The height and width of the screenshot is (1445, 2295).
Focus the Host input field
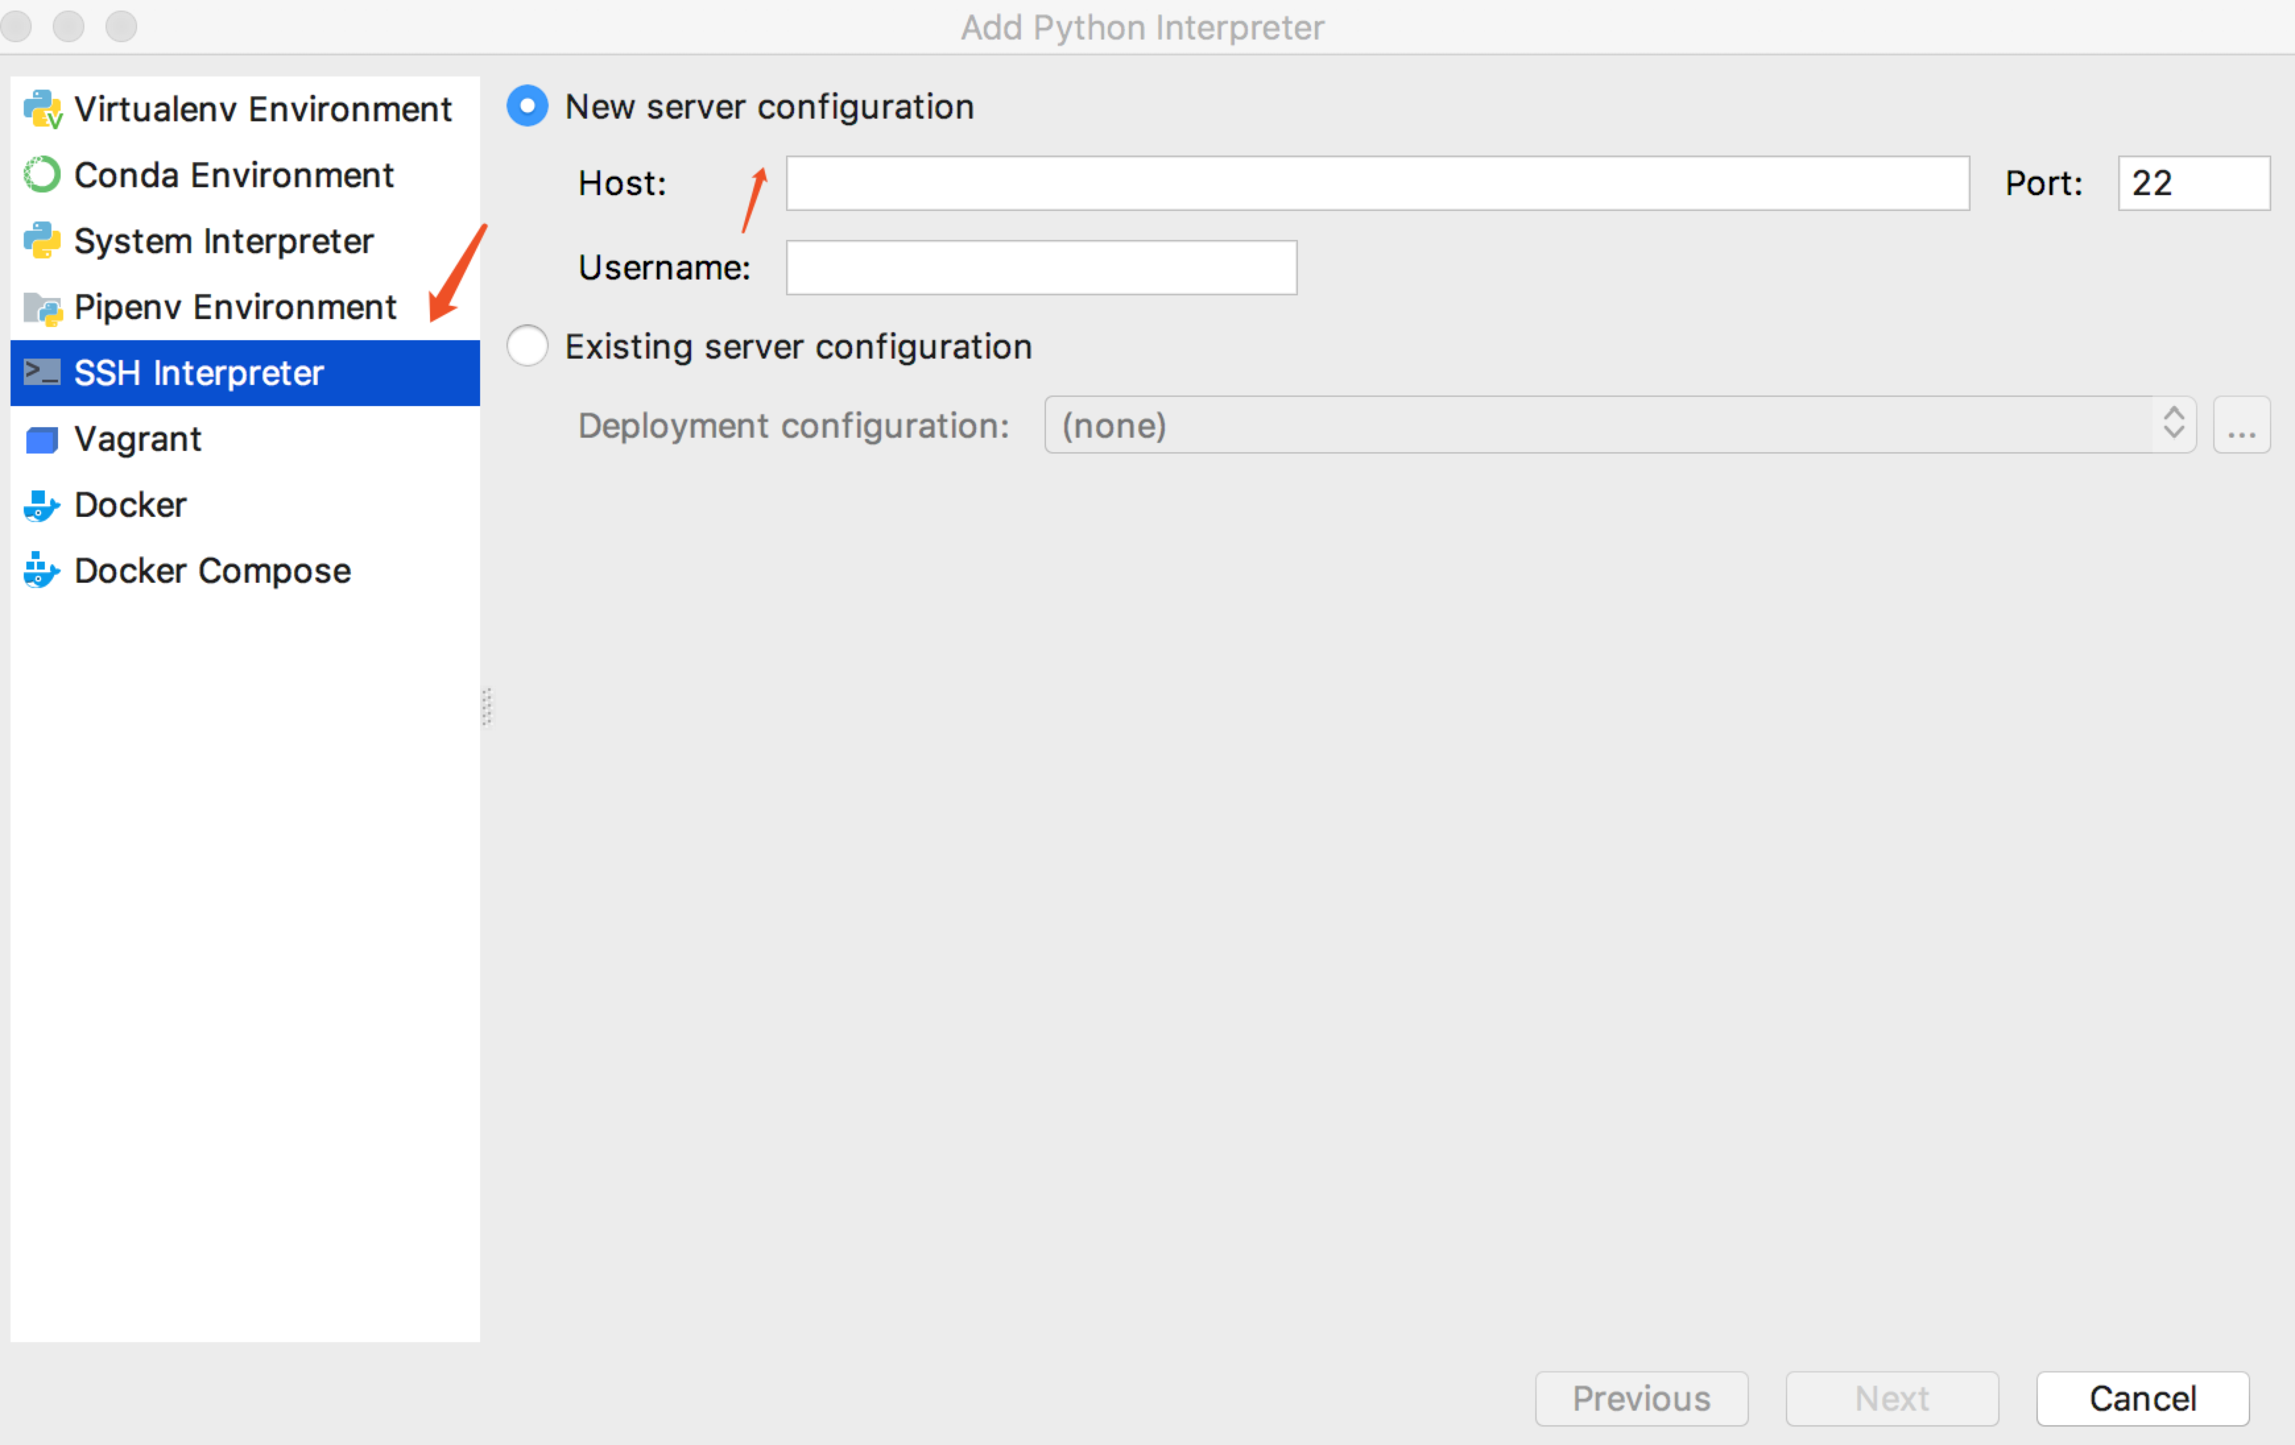pos(1376,183)
